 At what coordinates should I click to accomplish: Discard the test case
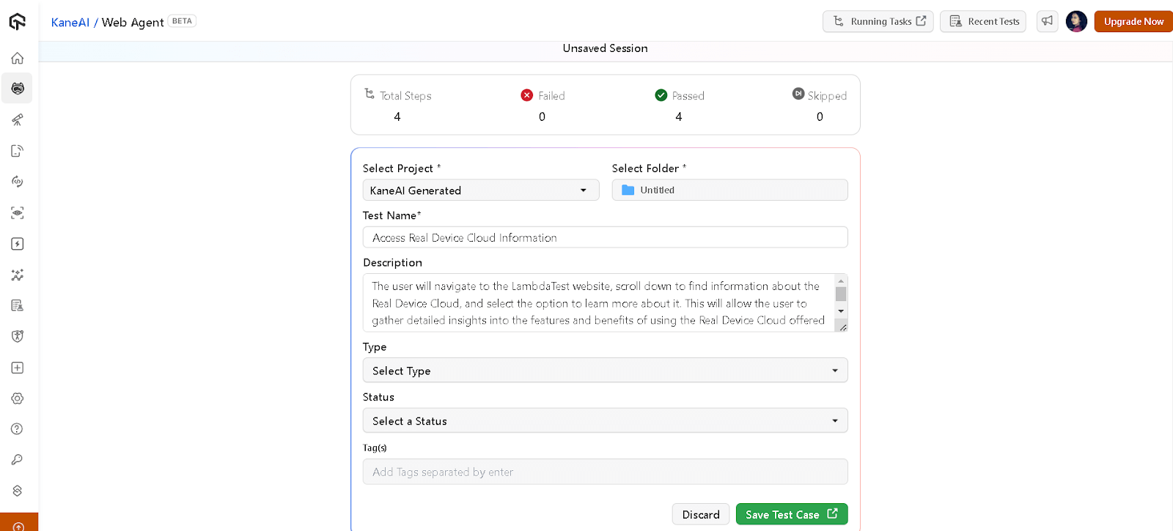(700, 514)
